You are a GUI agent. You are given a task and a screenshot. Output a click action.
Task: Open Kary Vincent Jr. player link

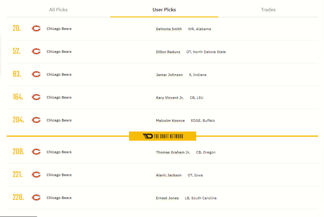(170, 98)
